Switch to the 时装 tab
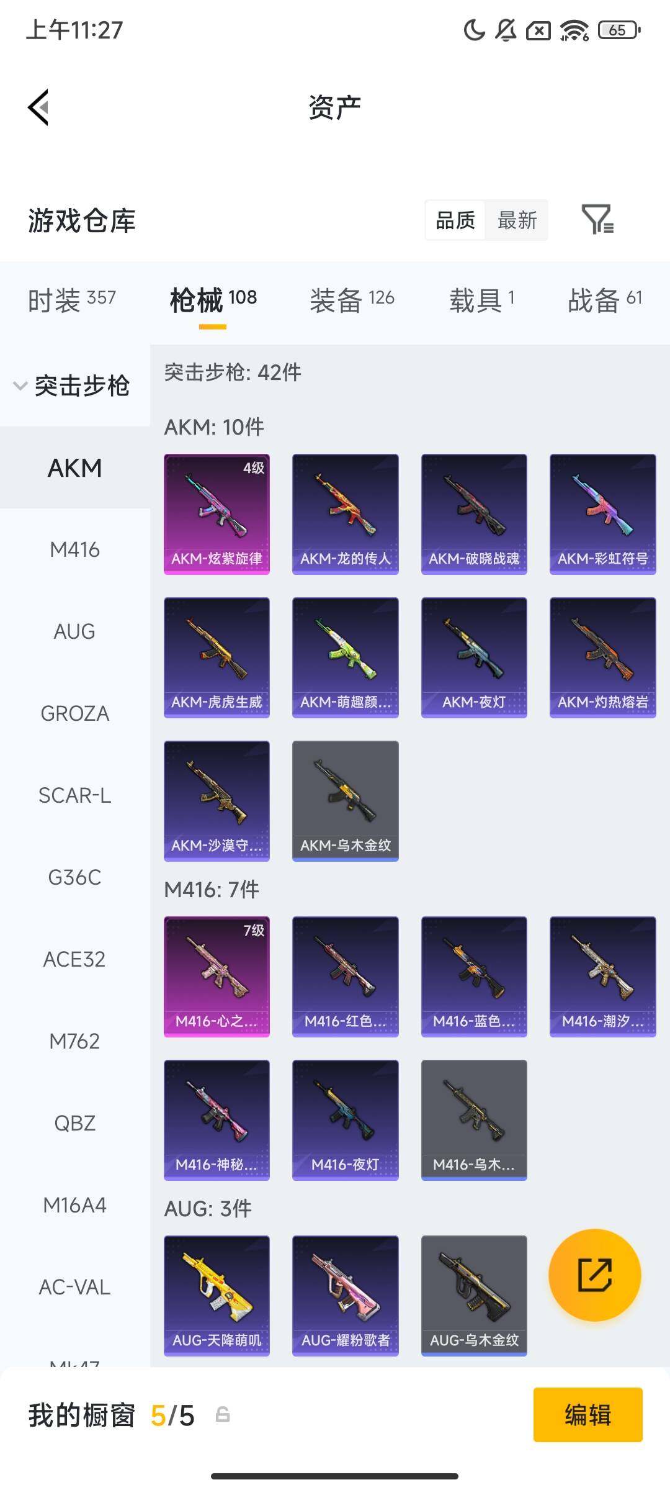 (72, 300)
